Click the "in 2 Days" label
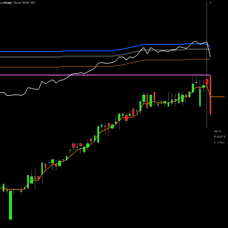Screen dimensions: 228x228 219,143
